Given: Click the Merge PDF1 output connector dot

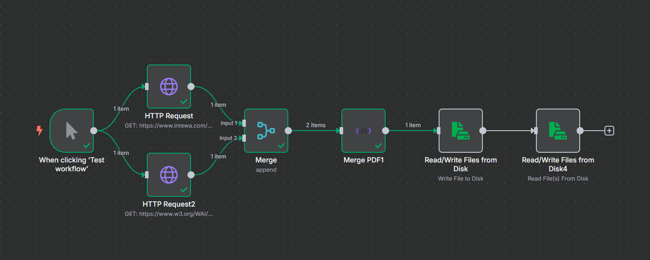Looking at the screenshot, I should (386, 131).
